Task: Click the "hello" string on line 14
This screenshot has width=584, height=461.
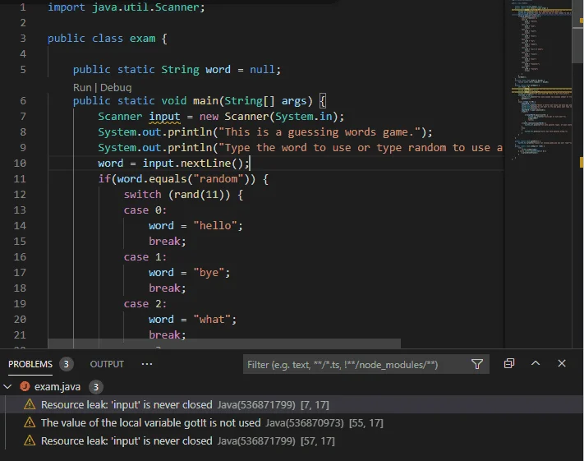Action: (215, 225)
